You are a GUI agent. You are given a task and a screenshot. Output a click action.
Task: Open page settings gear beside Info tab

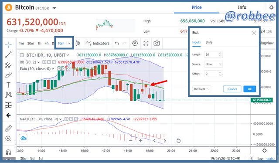pos(271,7)
